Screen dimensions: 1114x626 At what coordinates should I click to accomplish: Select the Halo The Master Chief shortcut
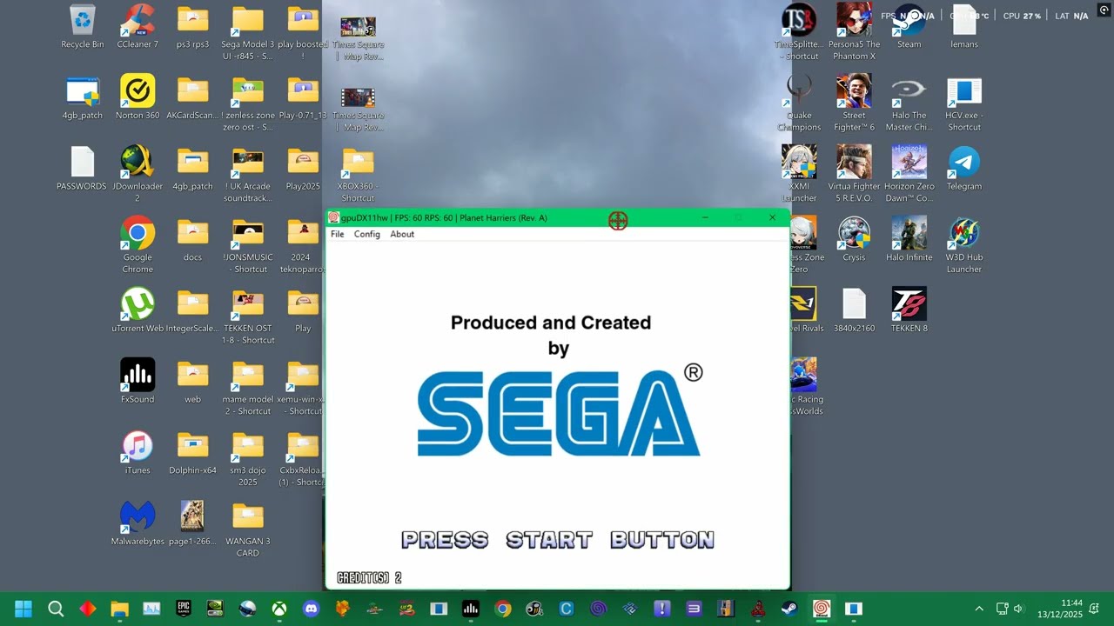tap(909, 103)
